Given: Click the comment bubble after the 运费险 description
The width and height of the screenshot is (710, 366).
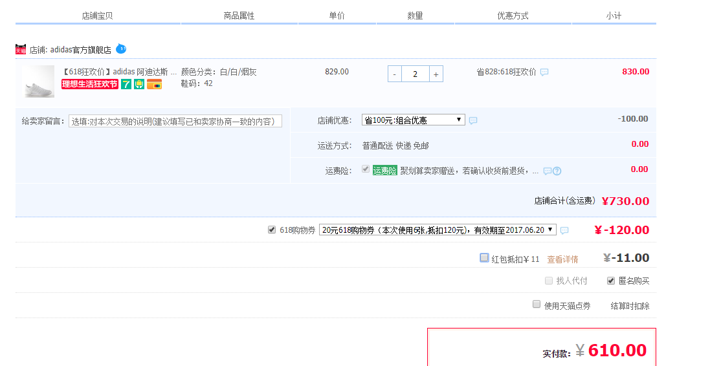Looking at the screenshot, I should (x=547, y=171).
